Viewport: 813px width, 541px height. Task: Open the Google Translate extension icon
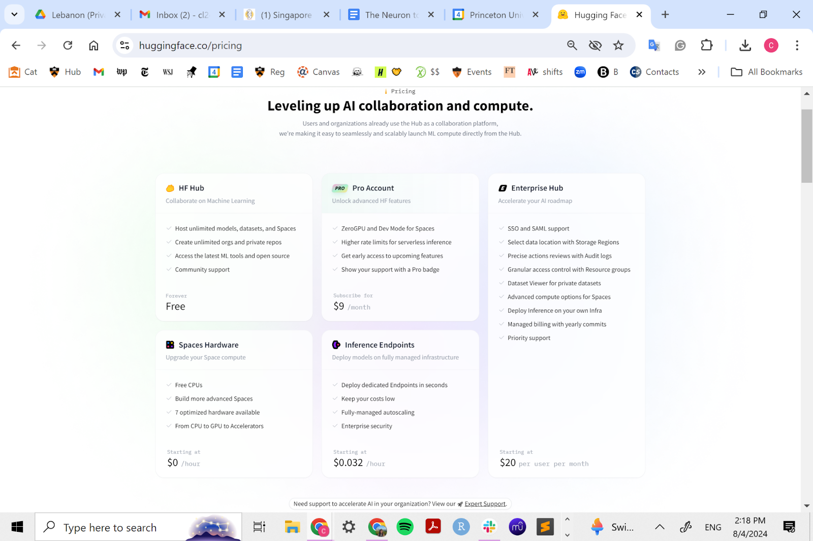[654, 46]
